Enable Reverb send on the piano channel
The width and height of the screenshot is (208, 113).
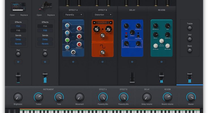click(x=45, y=44)
